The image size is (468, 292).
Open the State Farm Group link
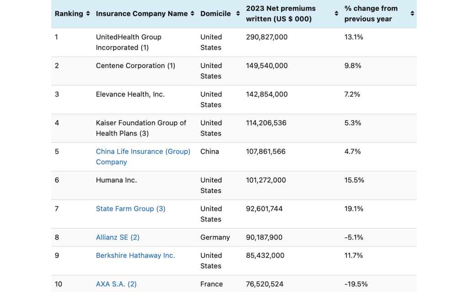click(130, 209)
